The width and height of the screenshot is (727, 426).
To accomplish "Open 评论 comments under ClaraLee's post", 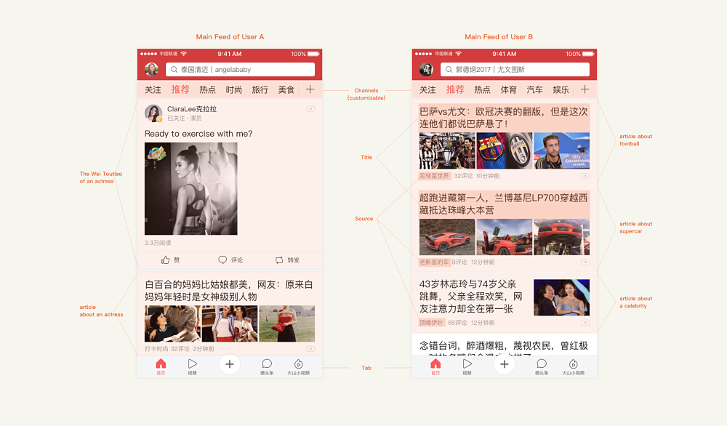I will click(x=222, y=260).
